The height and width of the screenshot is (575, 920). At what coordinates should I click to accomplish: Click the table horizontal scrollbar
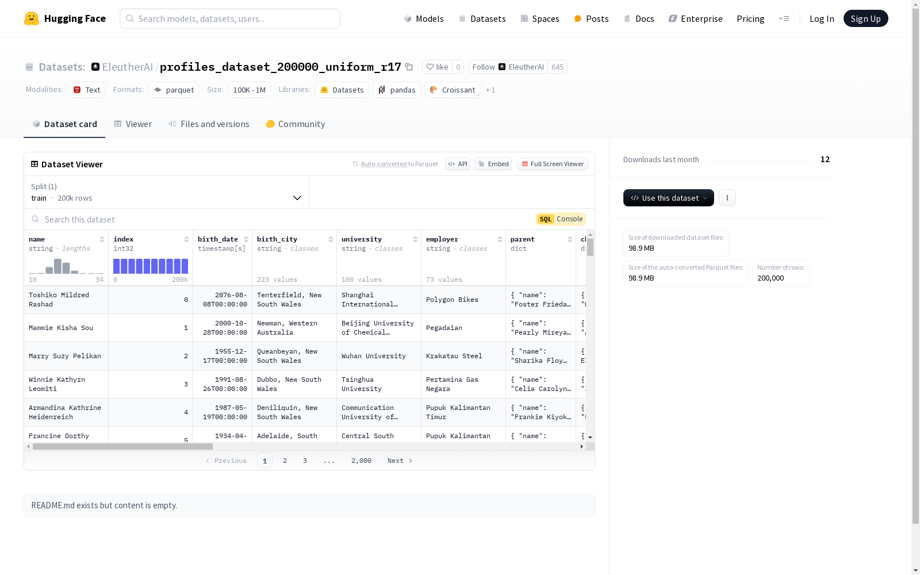(x=122, y=446)
